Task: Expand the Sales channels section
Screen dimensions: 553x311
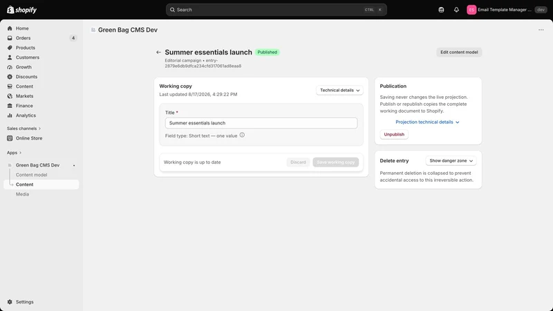Action: tap(24, 129)
